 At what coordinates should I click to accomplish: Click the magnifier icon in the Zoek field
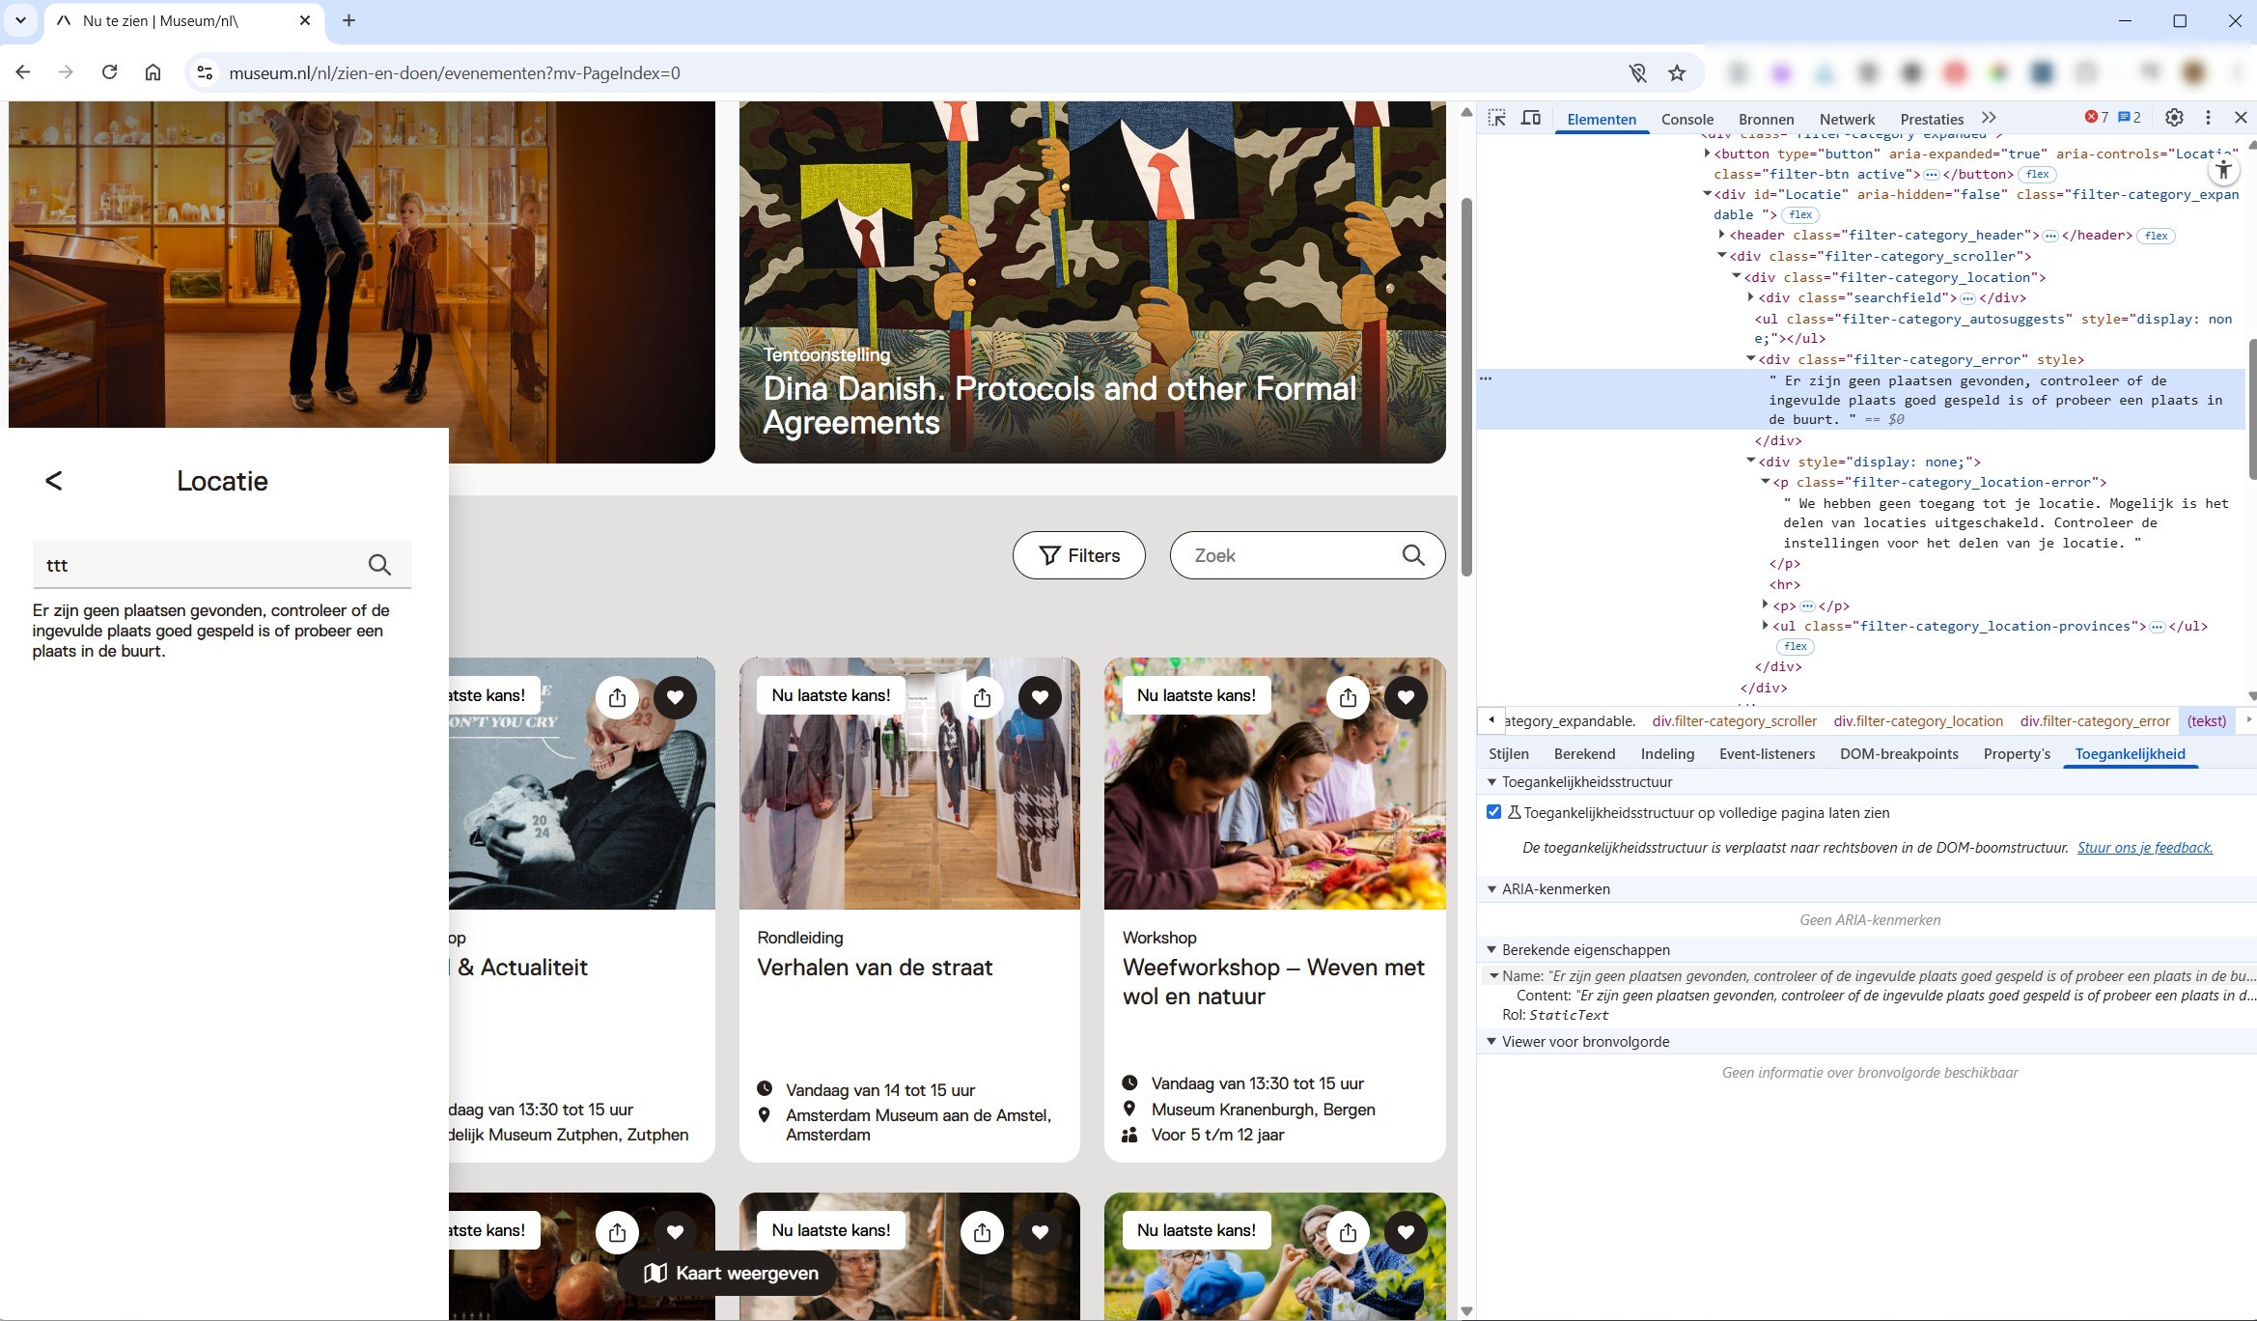[1413, 555]
